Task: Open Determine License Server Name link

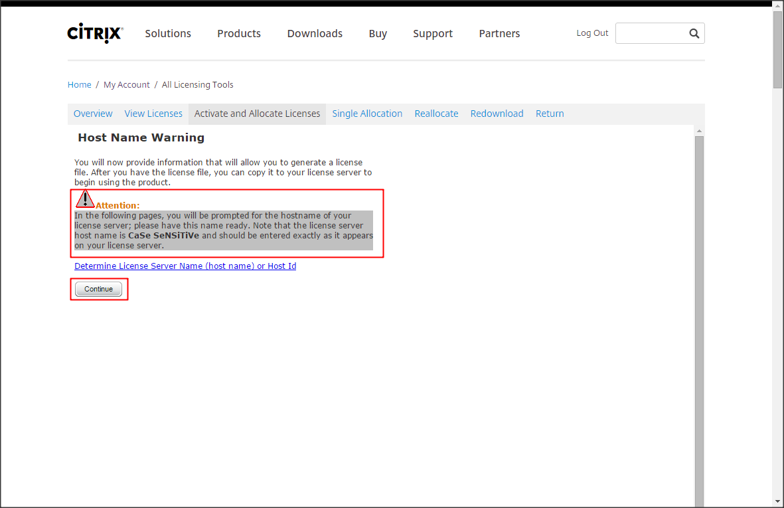Action: [x=185, y=266]
